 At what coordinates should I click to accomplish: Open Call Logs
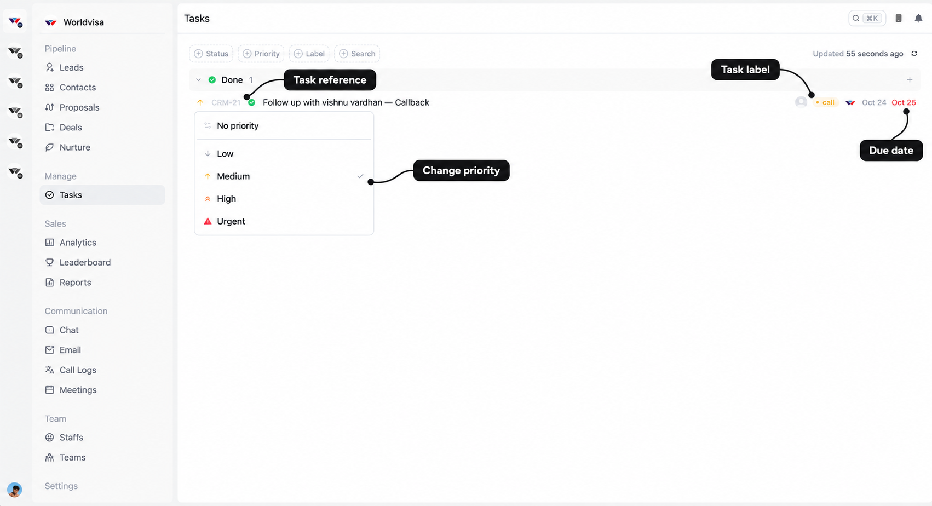click(102, 370)
